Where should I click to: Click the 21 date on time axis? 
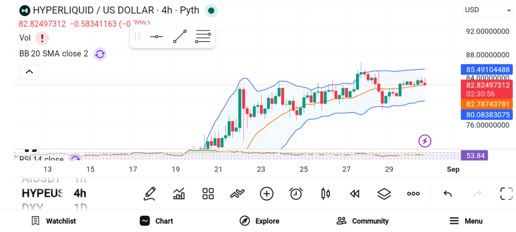[218, 170]
